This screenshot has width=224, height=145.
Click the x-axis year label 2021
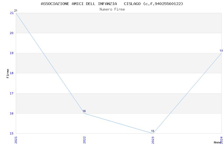tap(16, 140)
